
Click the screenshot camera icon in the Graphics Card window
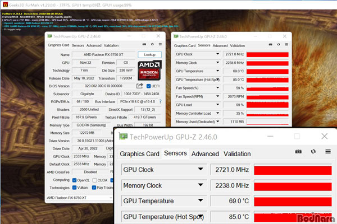[144, 44]
